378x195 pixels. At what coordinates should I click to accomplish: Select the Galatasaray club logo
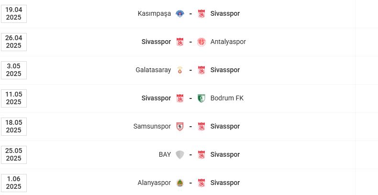(x=180, y=70)
